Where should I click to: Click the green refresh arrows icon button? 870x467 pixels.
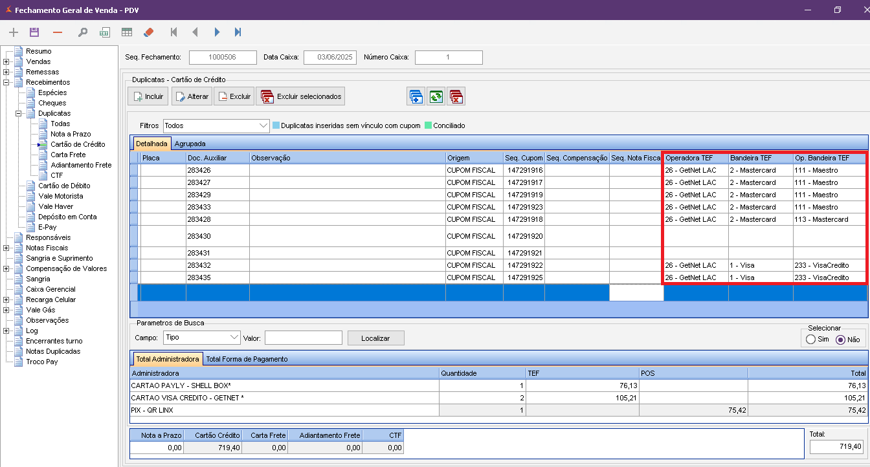[436, 96]
